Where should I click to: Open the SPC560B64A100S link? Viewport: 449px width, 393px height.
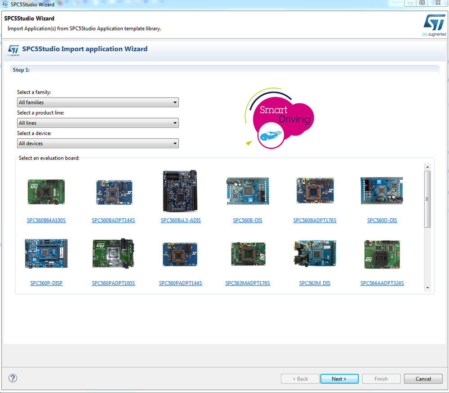(x=46, y=221)
